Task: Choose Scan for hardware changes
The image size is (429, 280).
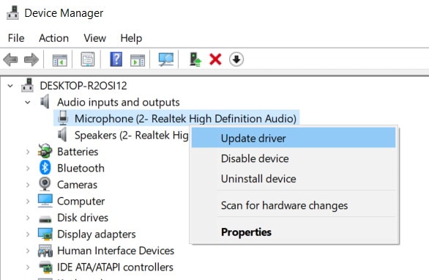Action: click(294, 205)
